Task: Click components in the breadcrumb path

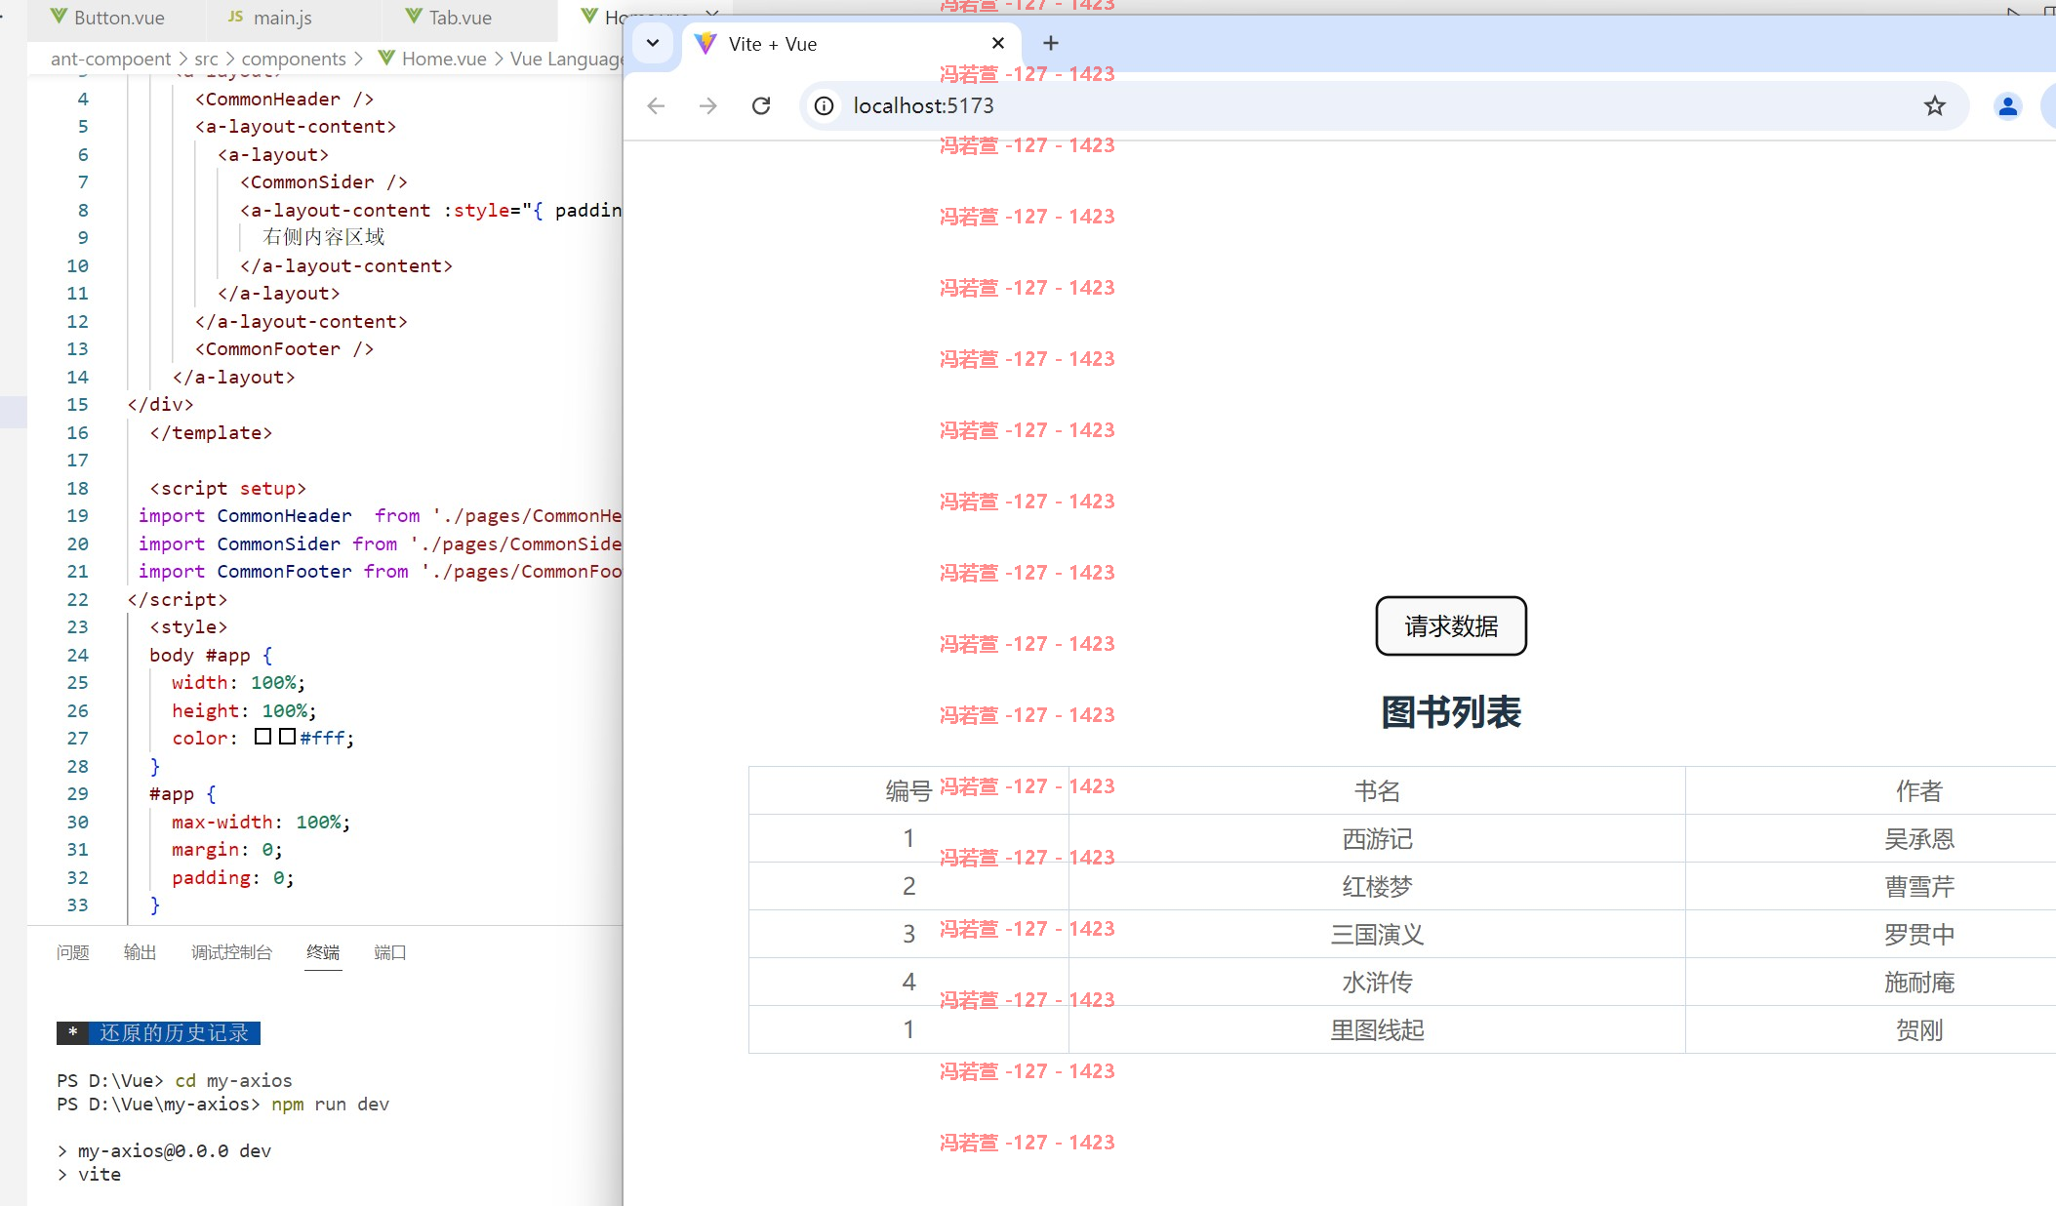Action: click(294, 59)
